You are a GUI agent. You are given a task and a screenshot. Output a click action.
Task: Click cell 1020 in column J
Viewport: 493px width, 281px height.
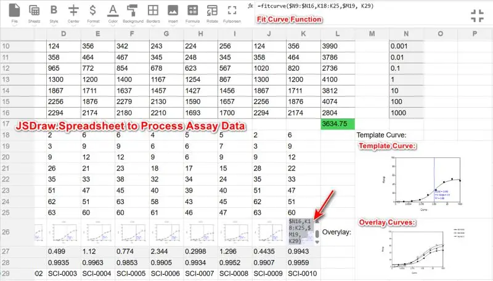pos(269,68)
